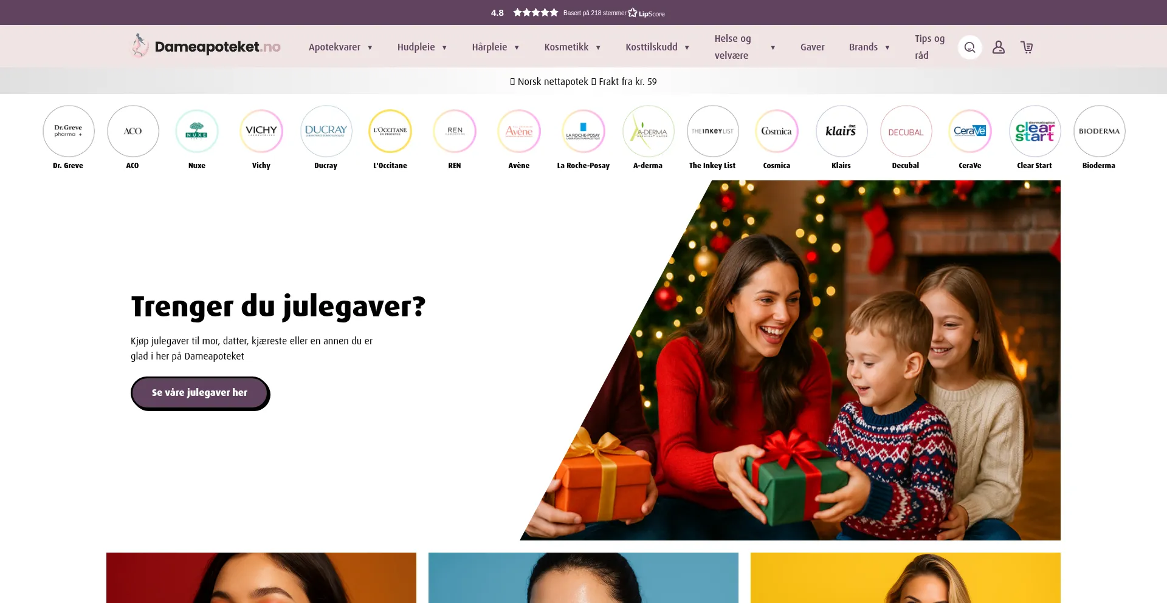Open the LipScore rating link
This screenshot has width=1167, height=603.
(x=577, y=13)
